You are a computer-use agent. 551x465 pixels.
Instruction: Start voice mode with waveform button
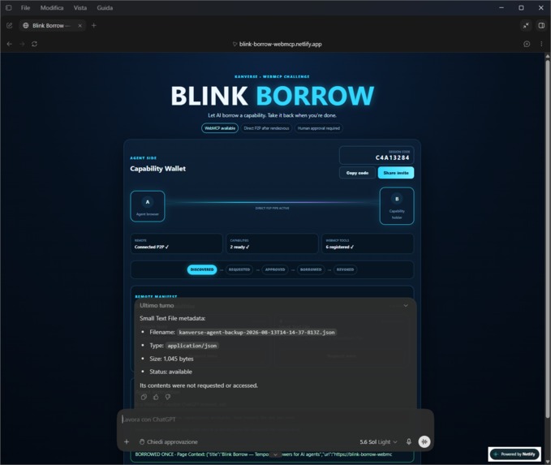click(x=424, y=441)
